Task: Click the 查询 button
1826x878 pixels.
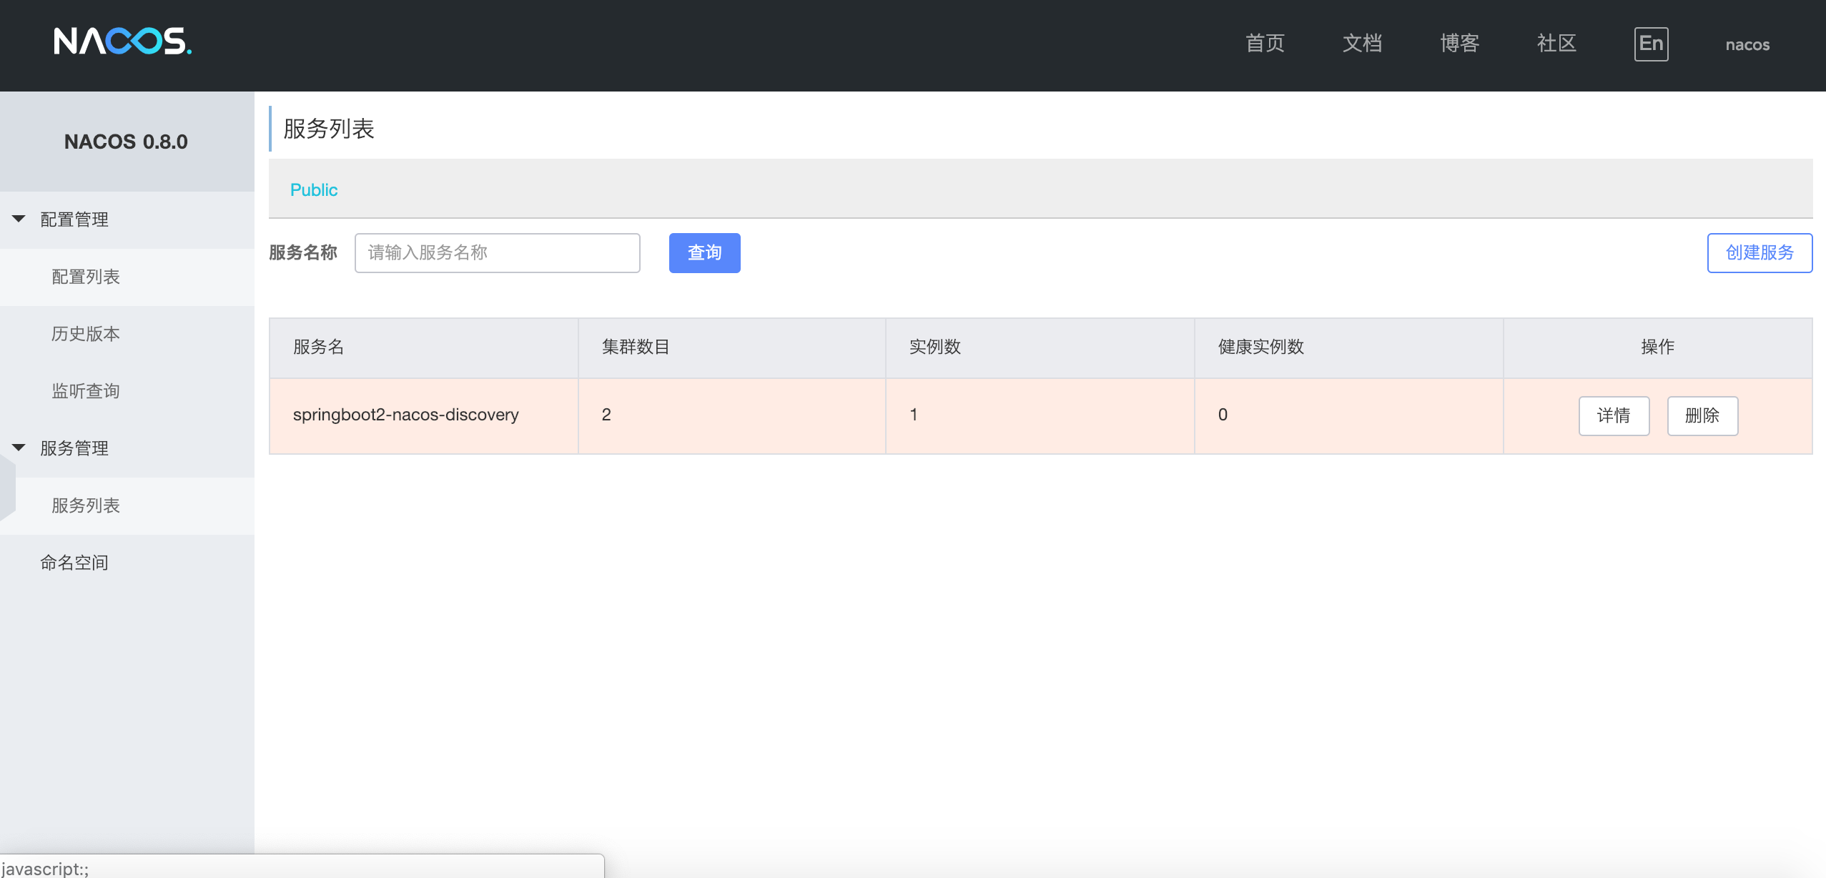Action: click(705, 252)
